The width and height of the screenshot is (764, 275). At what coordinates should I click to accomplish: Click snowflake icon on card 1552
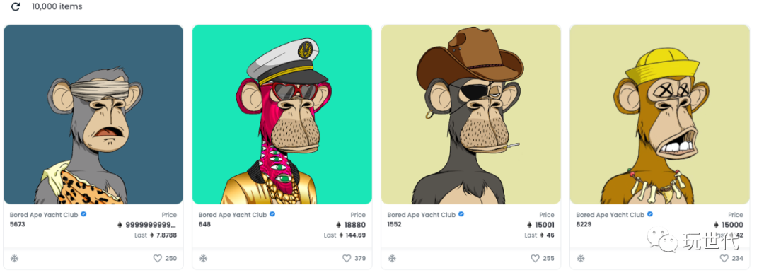[x=392, y=259]
